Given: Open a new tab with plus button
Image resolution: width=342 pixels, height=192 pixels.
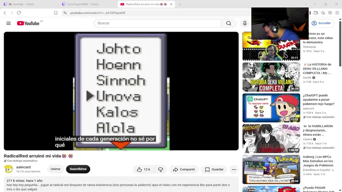Looking at the screenshot, I should [180, 4].
